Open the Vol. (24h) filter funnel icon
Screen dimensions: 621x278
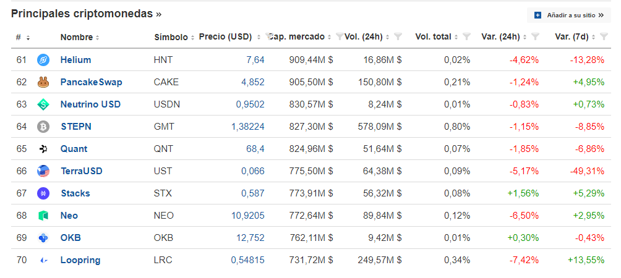(x=398, y=37)
